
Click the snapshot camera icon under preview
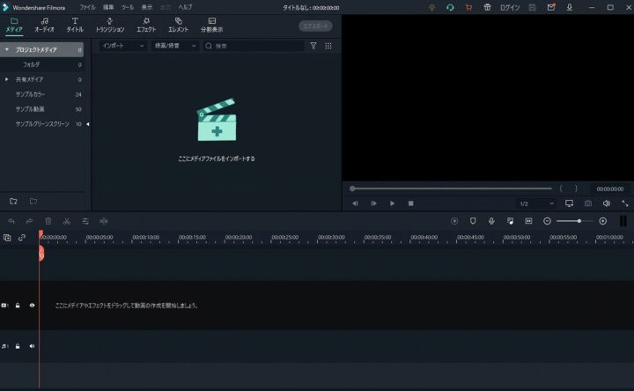587,203
